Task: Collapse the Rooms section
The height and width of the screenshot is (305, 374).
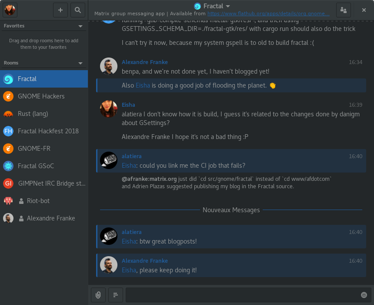Action: 80,63
